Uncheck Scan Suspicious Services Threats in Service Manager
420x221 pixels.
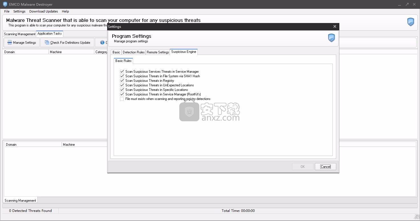tap(122, 72)
